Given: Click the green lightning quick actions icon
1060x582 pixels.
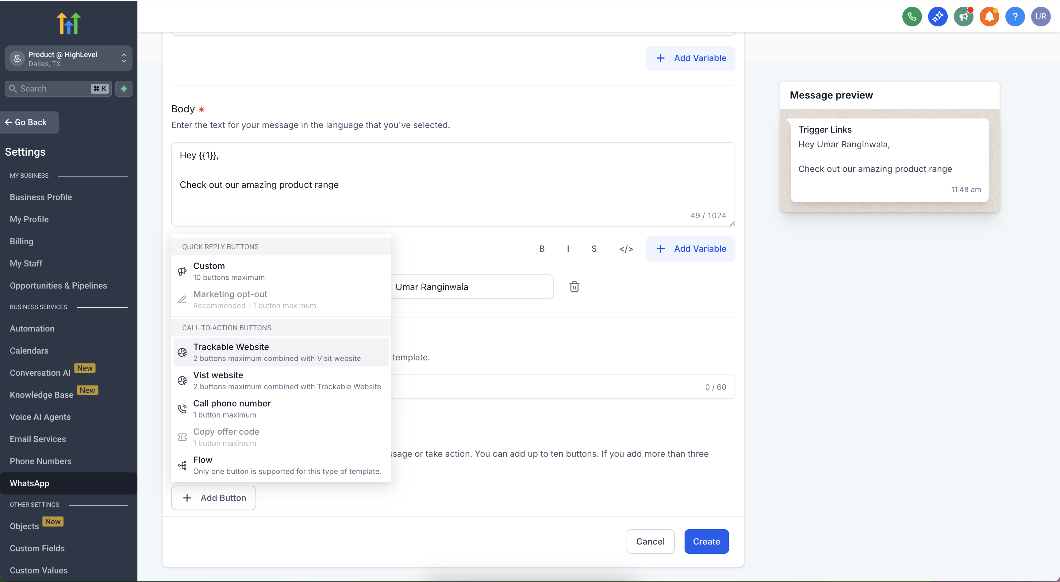Looking at the screenshot, I should pos(123,88).
